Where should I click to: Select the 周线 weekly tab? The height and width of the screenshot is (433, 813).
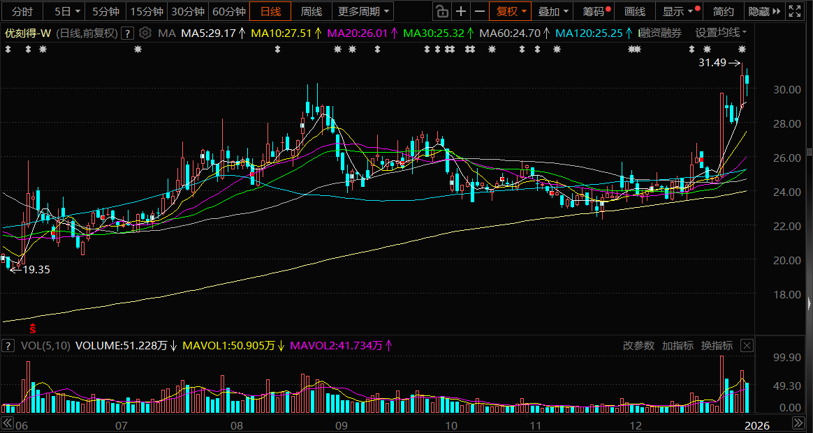tap(311, 11)
